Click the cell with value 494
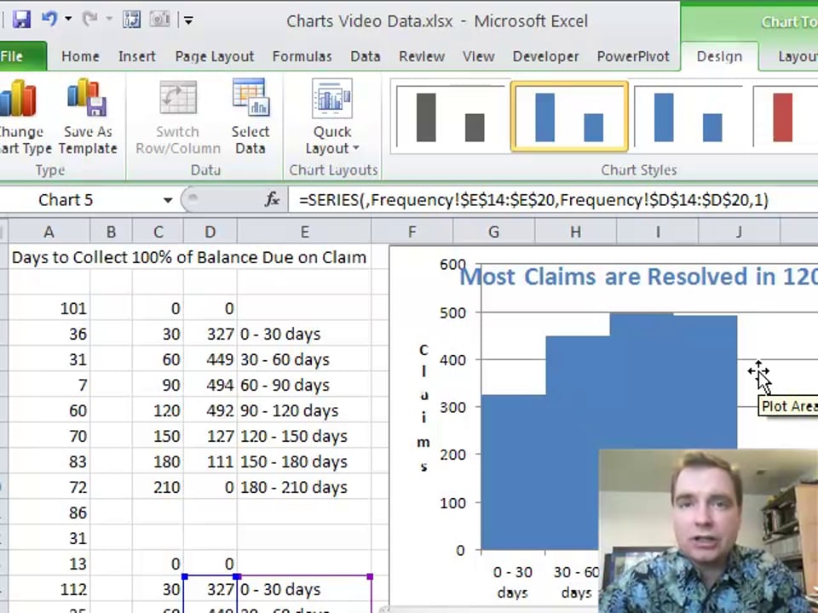The width and height of the screenshot is (818, 613). tap(210, 385)
